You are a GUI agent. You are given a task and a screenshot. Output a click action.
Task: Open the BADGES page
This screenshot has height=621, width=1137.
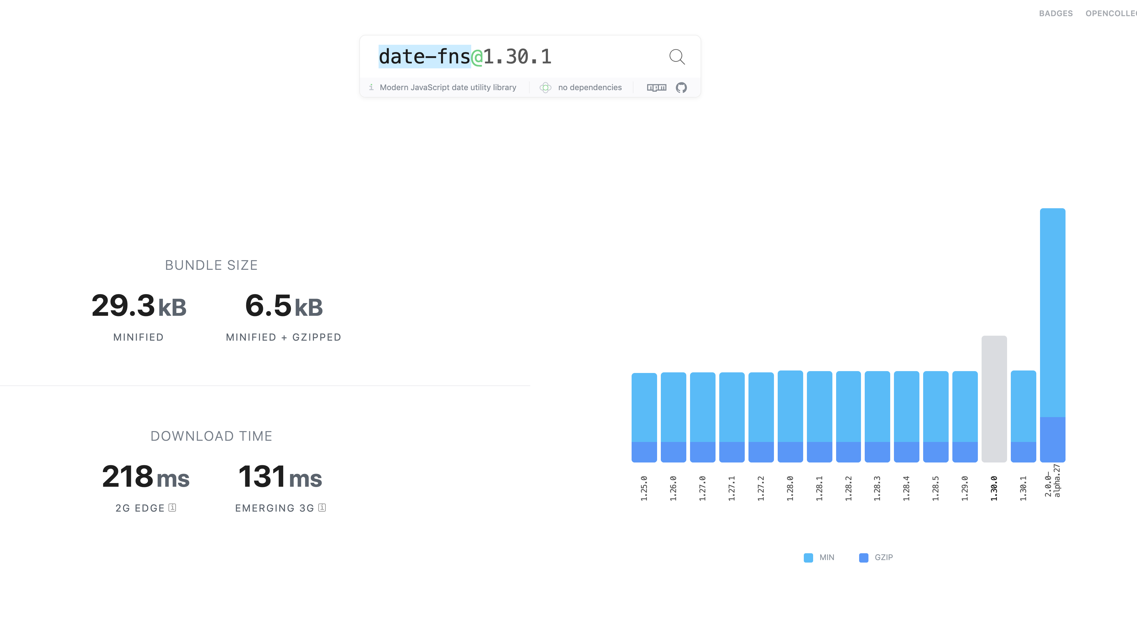(x=1056, y=13)
